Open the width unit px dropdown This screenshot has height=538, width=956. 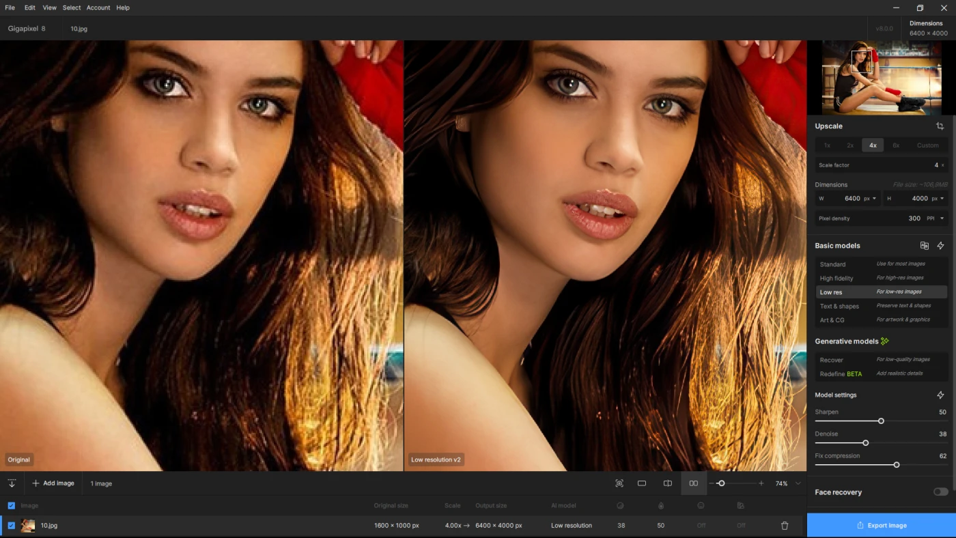coord(870,199)
